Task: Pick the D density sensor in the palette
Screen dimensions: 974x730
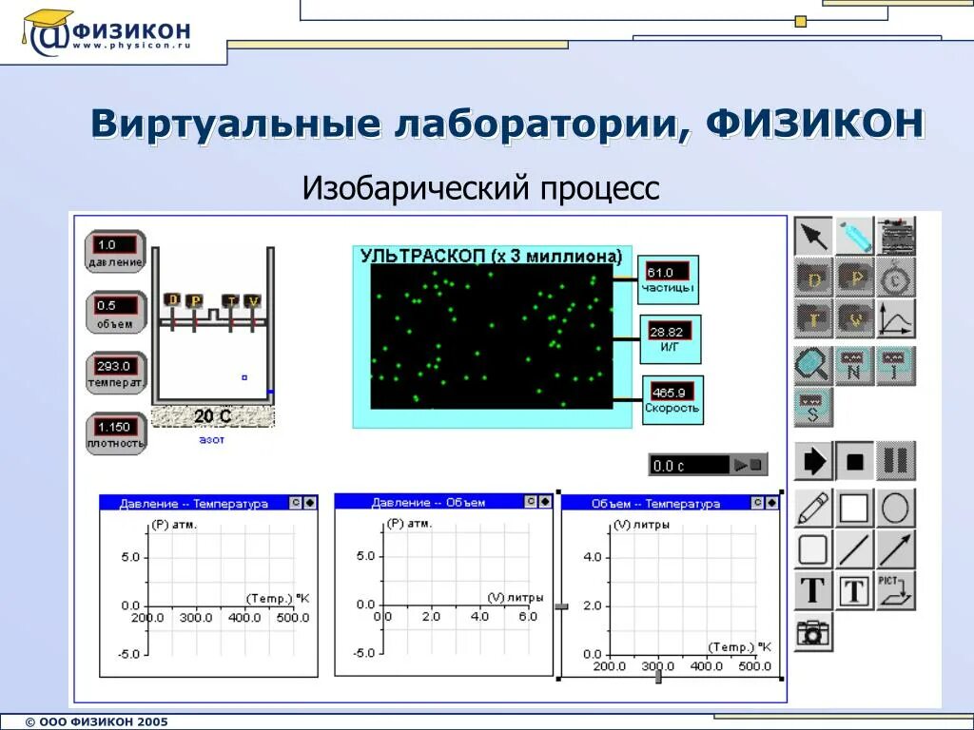Action: point(813,278)
